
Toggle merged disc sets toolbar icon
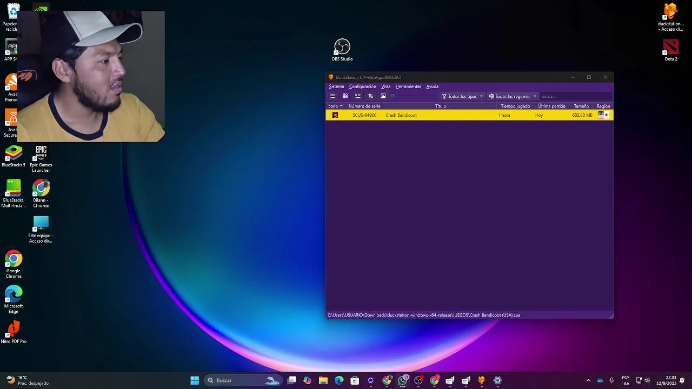(x=358, y=96)
